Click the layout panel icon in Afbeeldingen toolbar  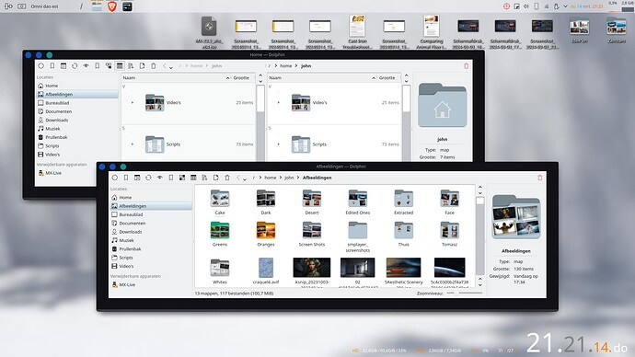137,178
